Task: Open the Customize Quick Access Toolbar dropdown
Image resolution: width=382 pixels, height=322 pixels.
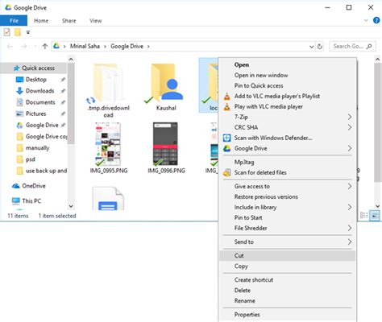Action: coord(28,32)
